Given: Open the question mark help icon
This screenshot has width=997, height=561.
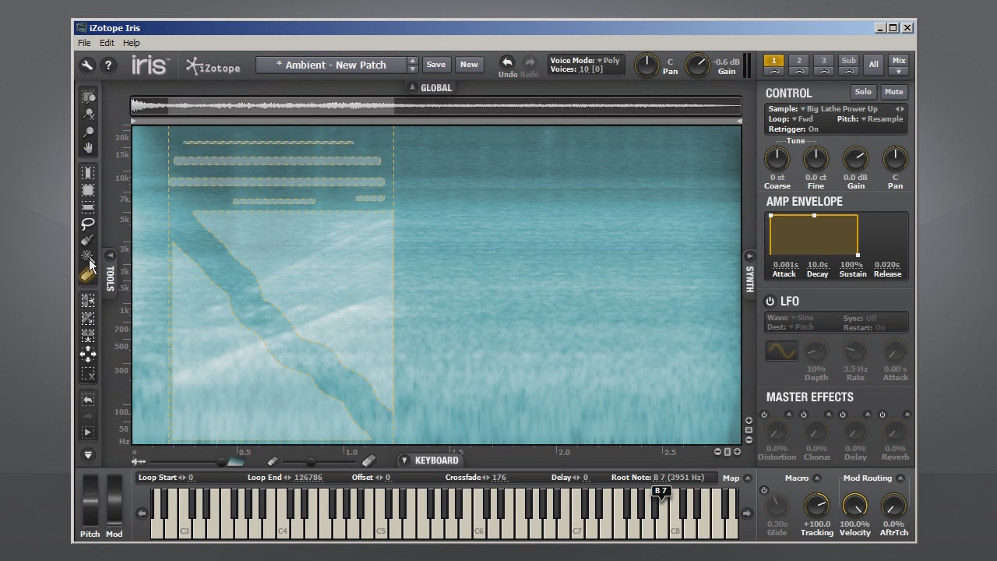Looking at the screenshot, I should click(x=108, y=65).
